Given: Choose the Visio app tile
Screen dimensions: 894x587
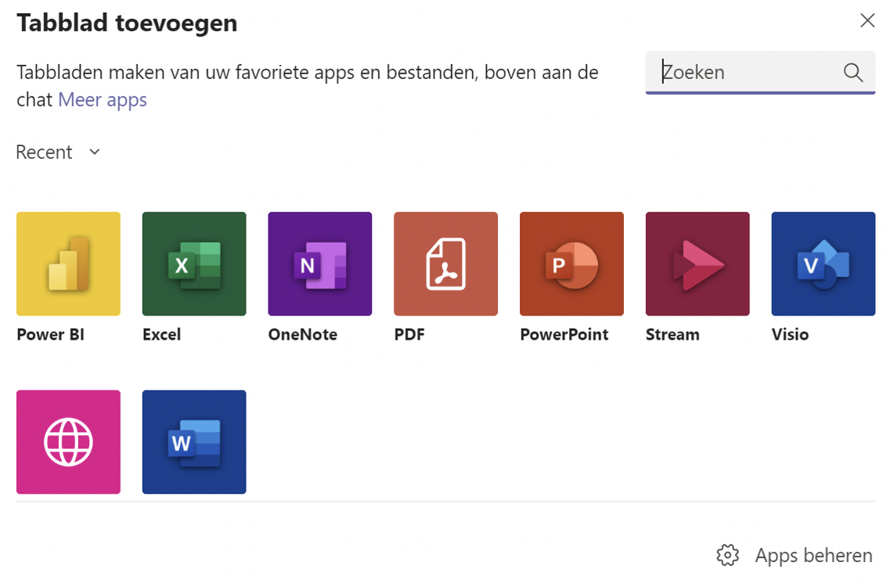Looking at the screenshot, I should [824, 264].
